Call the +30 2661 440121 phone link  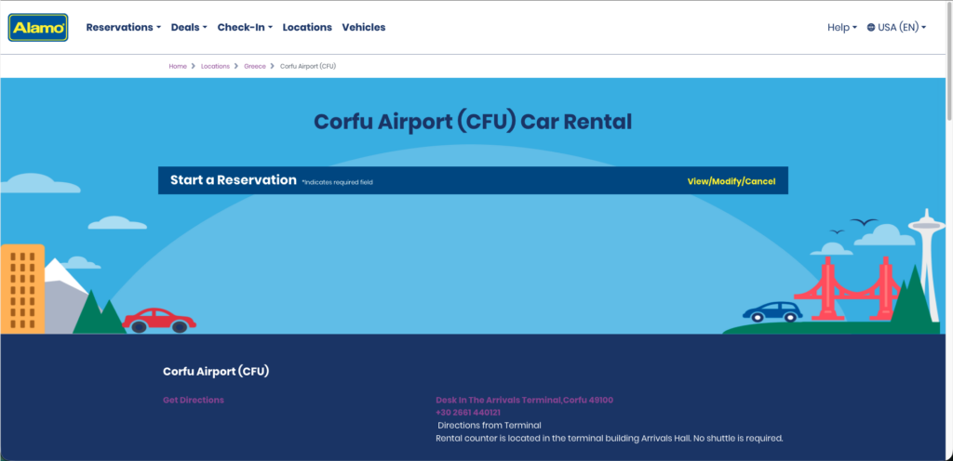click(x=468, y=413)
